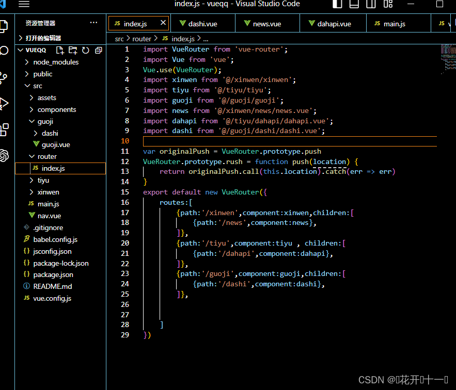Click 'vue-router' string on line 1

point(259,50)
